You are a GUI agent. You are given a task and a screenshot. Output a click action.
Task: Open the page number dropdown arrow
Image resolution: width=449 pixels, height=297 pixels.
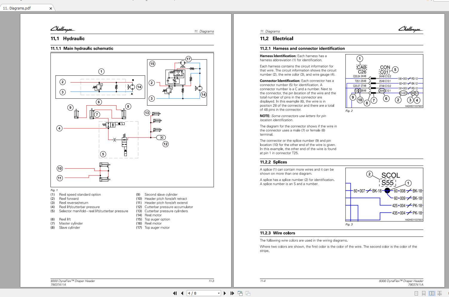coord(219,293)
